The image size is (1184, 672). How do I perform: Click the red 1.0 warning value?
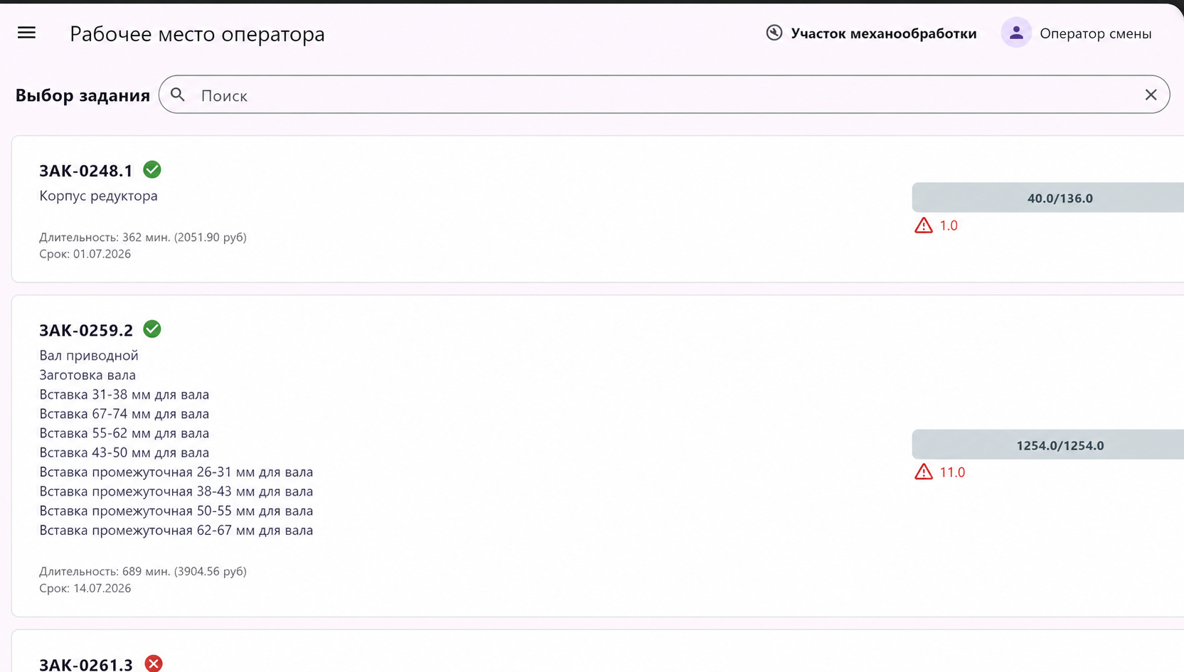(949, 225)
